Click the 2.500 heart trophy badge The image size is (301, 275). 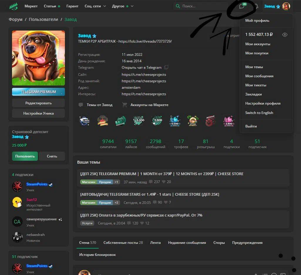[157, 121]
